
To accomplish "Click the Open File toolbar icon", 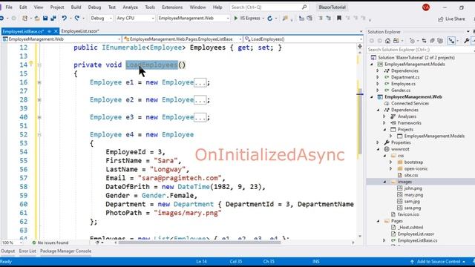I will tap(37, 18).
